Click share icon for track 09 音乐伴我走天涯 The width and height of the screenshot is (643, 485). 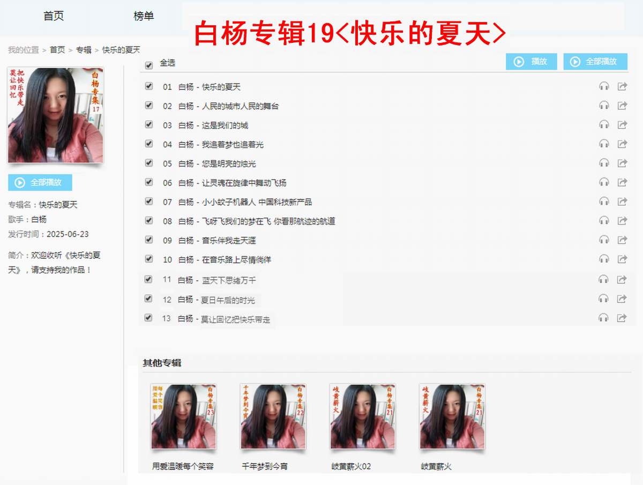622,240
